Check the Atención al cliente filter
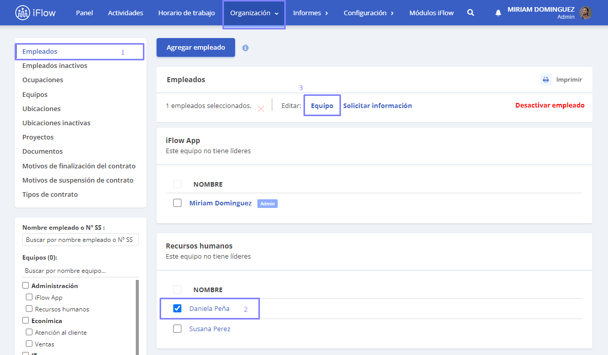 pos(29,333)
